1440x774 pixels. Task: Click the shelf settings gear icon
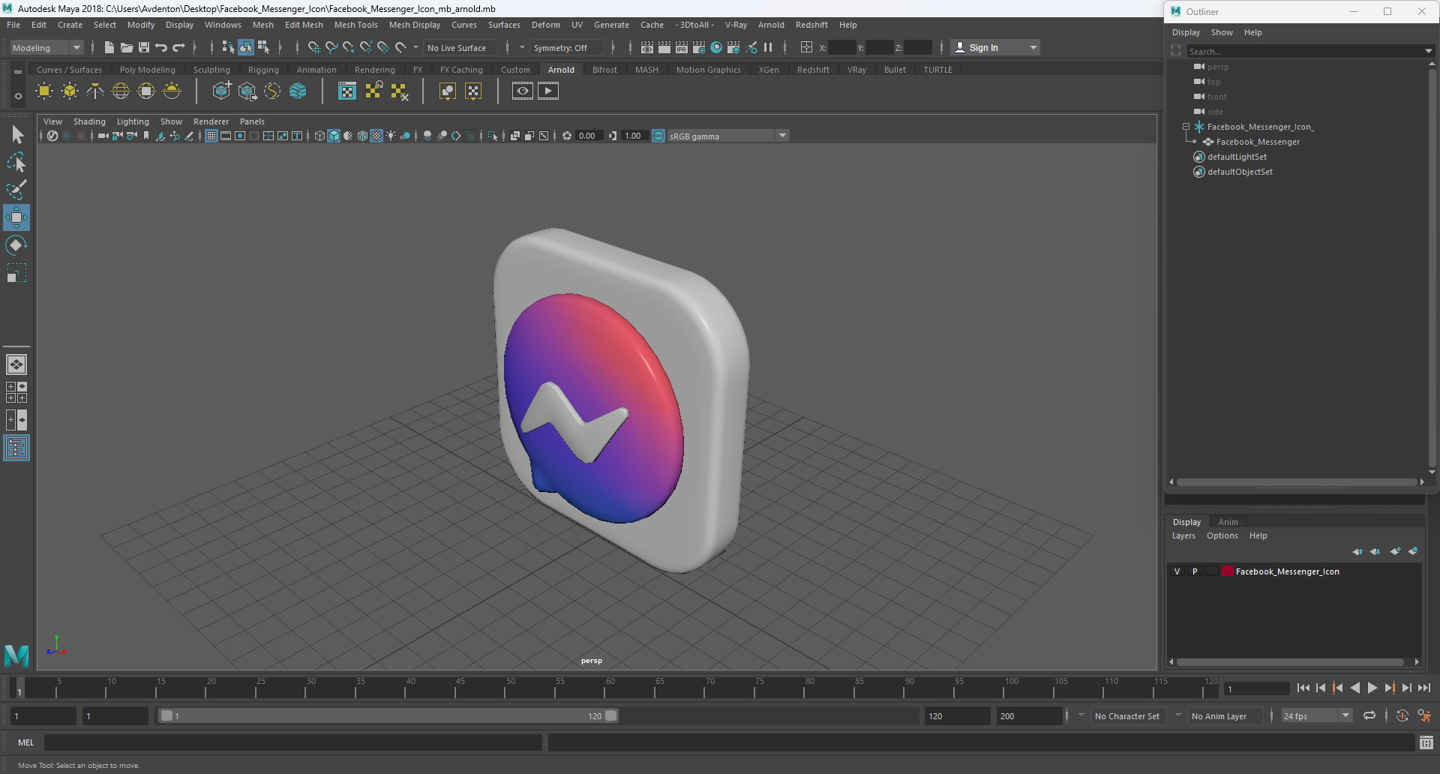[18, 96]
